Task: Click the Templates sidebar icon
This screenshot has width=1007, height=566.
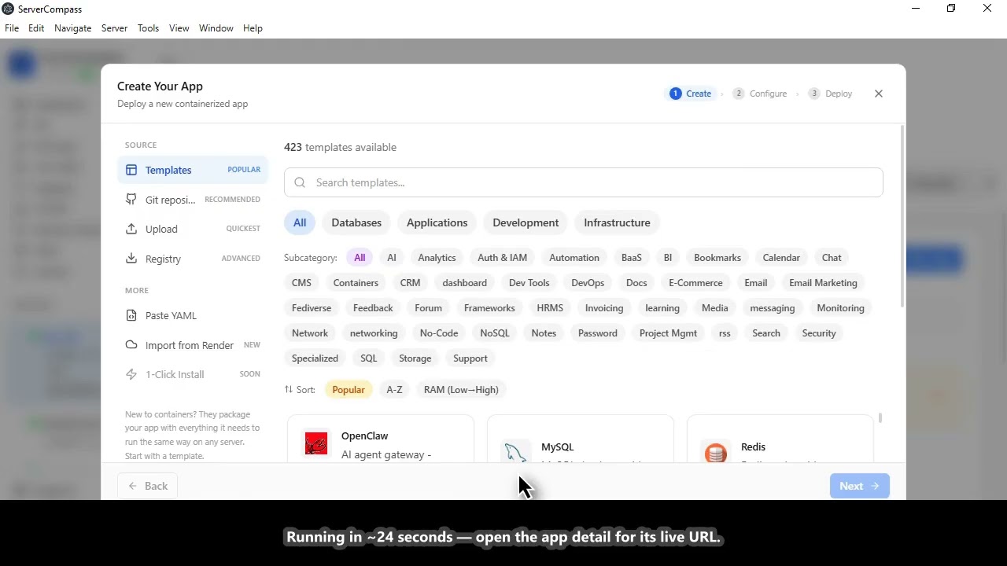Action: point(131,170)
